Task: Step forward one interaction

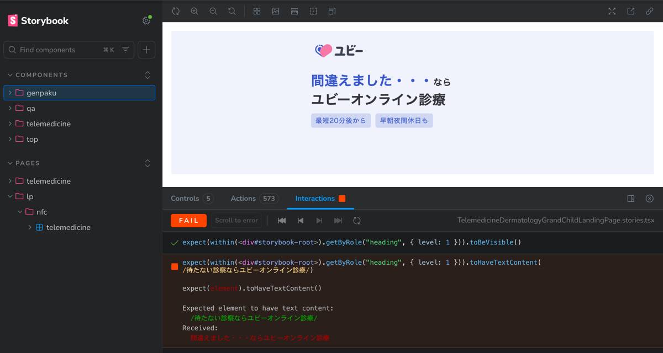Action: click(x=319, y=221)
